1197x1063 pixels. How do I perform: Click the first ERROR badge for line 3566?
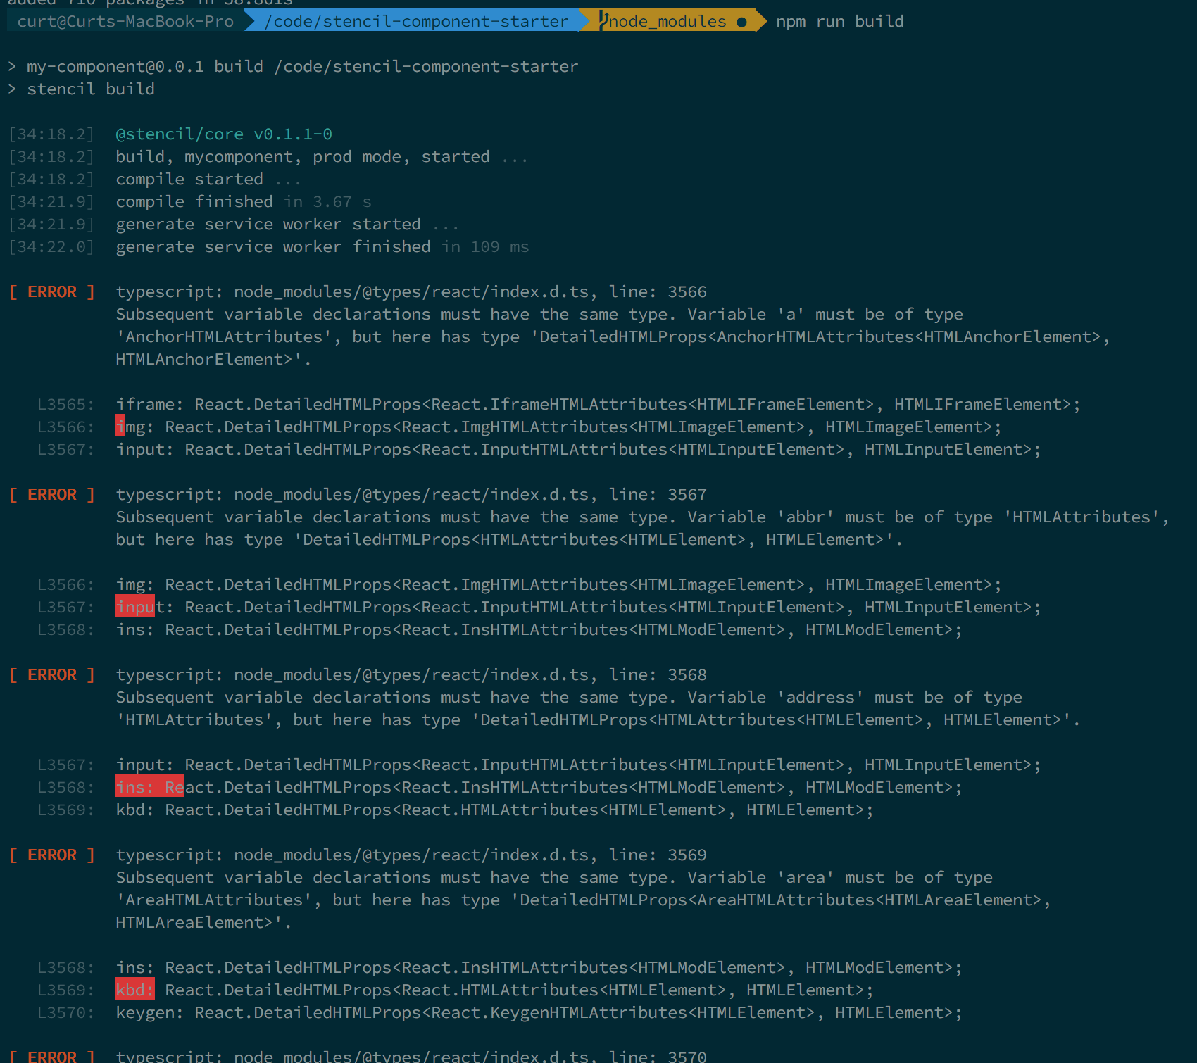(x=52, y=291)
